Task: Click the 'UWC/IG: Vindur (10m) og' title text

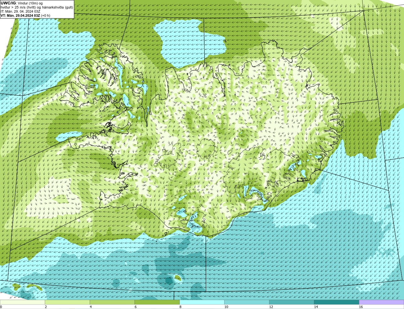Action: [x=22, y=3]
